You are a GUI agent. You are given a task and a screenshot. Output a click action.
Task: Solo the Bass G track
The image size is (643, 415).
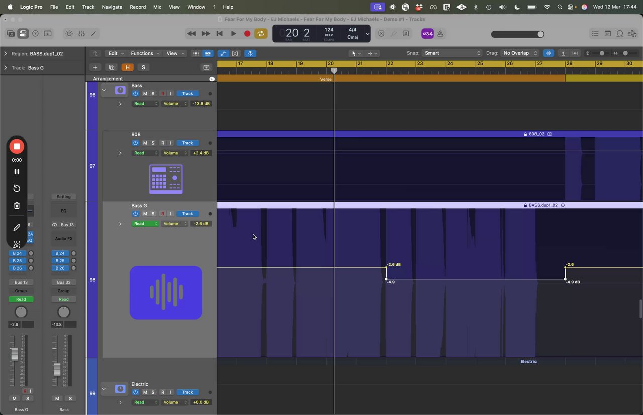tap(153, 214)
